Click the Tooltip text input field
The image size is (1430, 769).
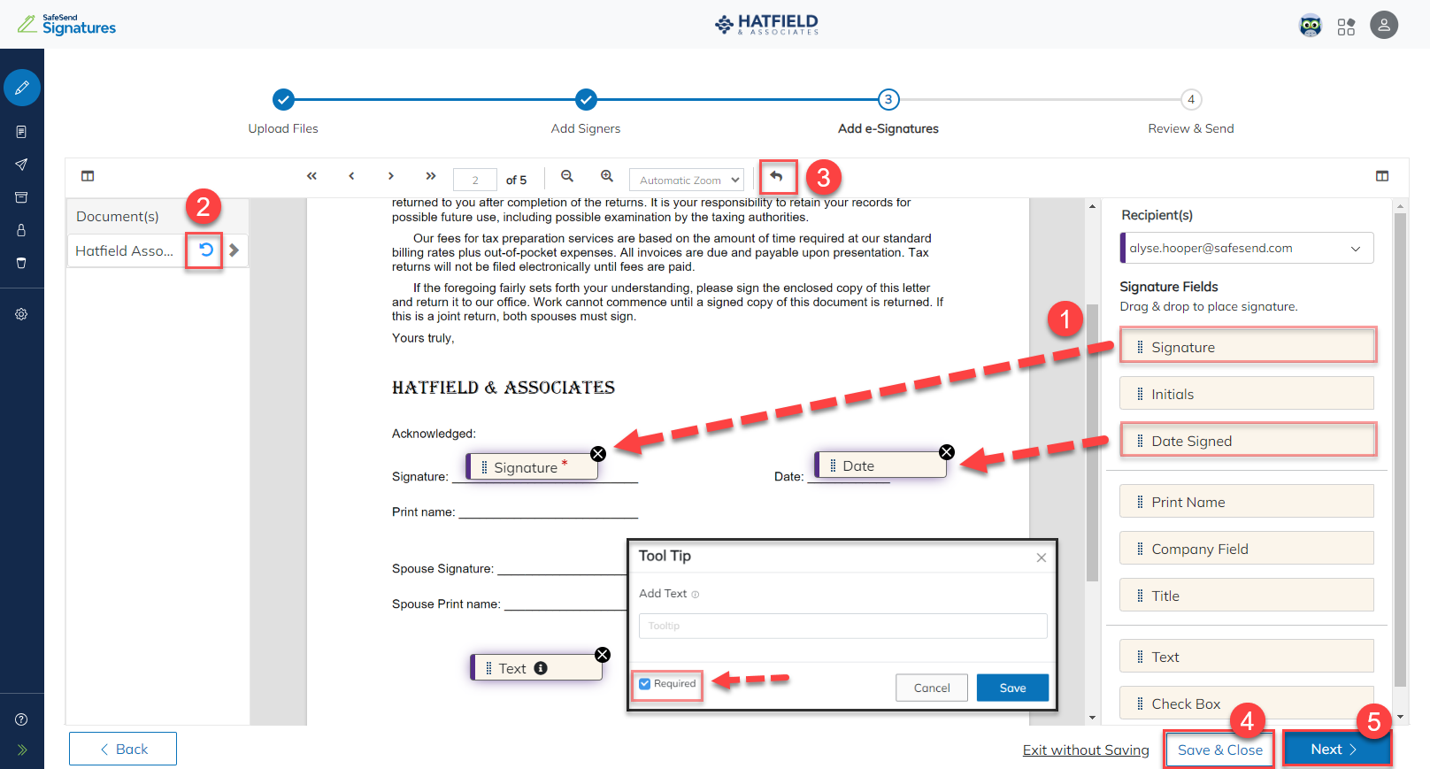tap(842, 626)
